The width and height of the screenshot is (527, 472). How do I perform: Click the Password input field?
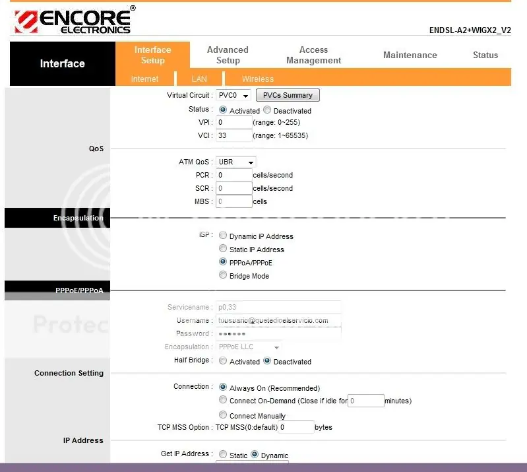pos(278,333)
